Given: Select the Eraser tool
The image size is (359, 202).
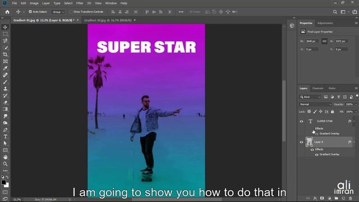Looking at the screenshot, I should [5, 102].
